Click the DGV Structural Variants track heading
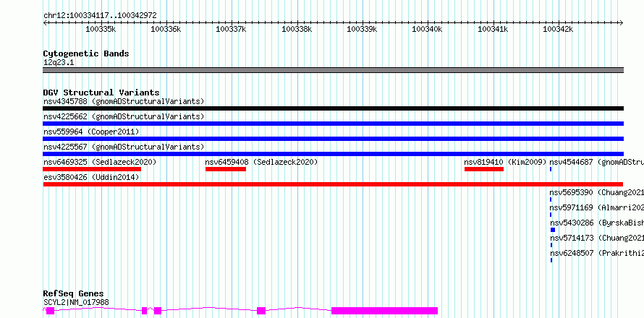Viewport: 644px width, 318px height. [101, 93]
